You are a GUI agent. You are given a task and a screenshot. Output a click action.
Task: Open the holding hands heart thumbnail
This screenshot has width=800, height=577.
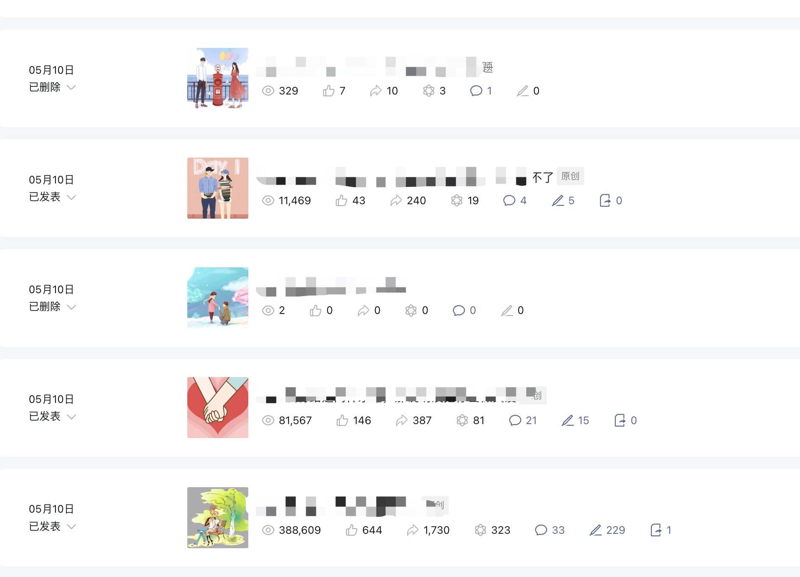point(218,408)
